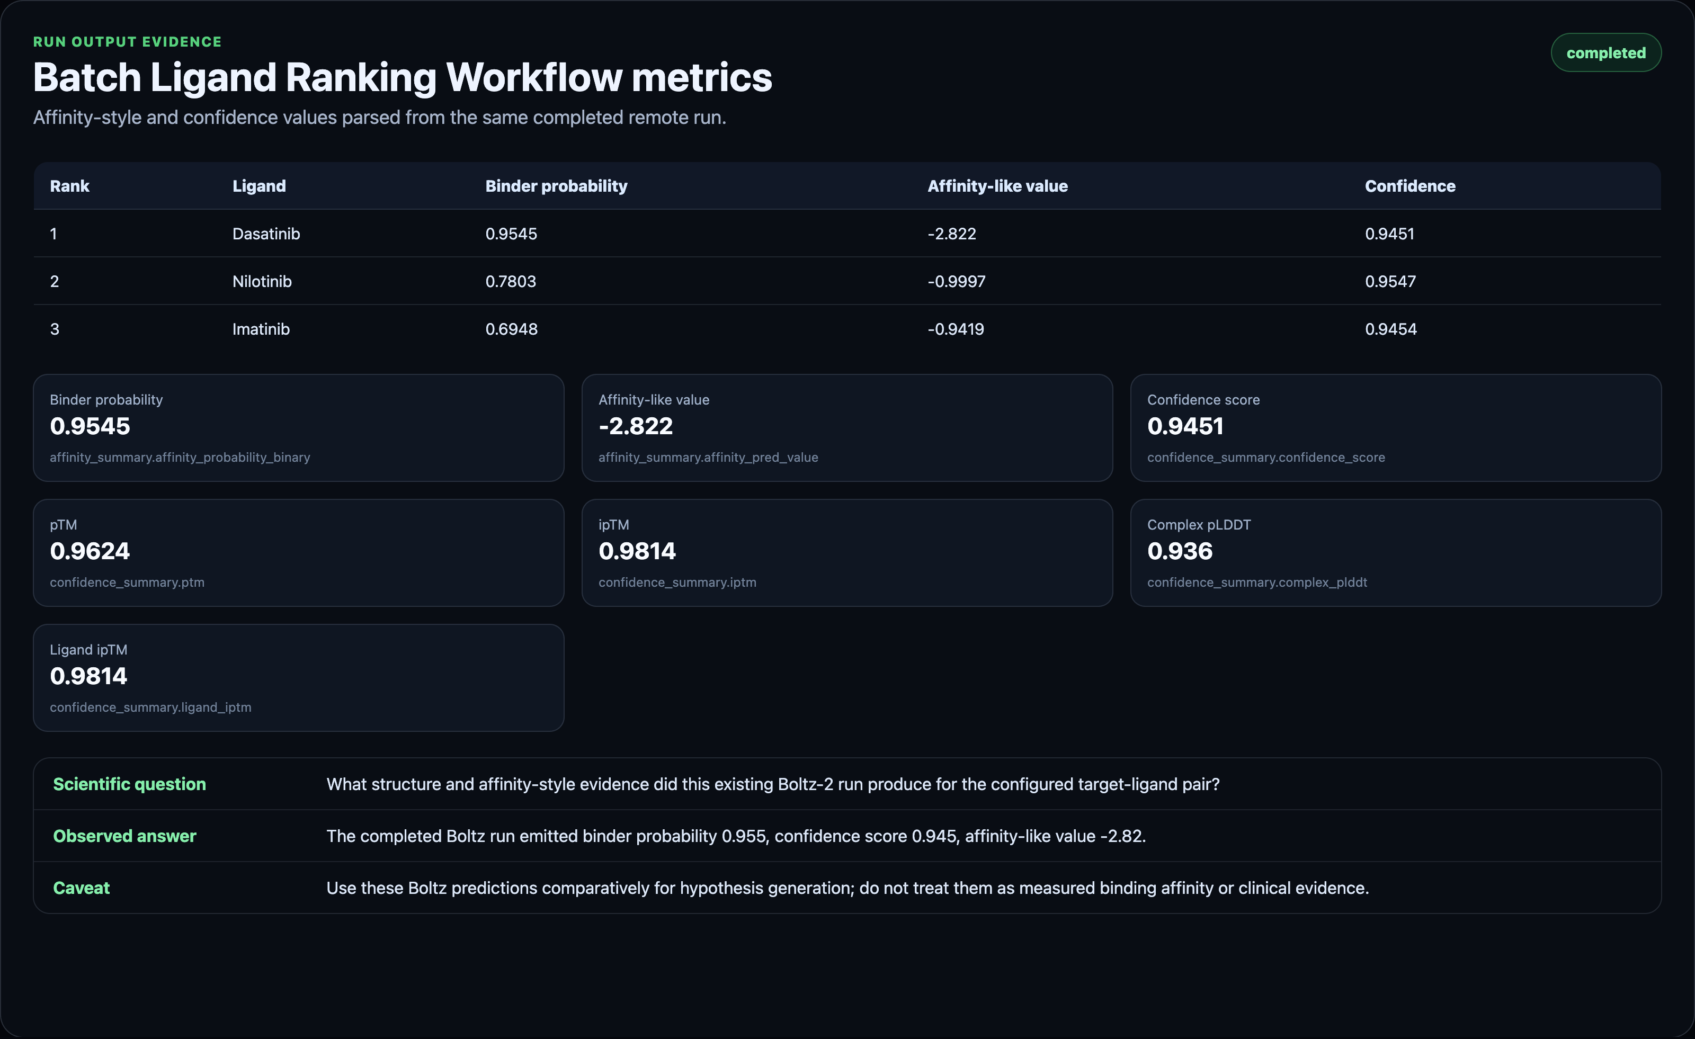The image size is (1695, 1039).
Task: Click affinity_summary.affinity_pred_value source path
Action: tap(708, 457)
